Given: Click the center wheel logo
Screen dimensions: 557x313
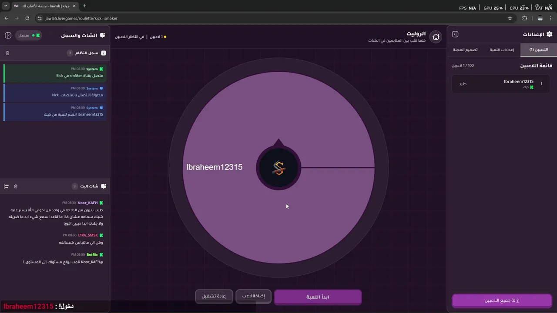Looking at the screenshot, I should click(x=278, y=168).
